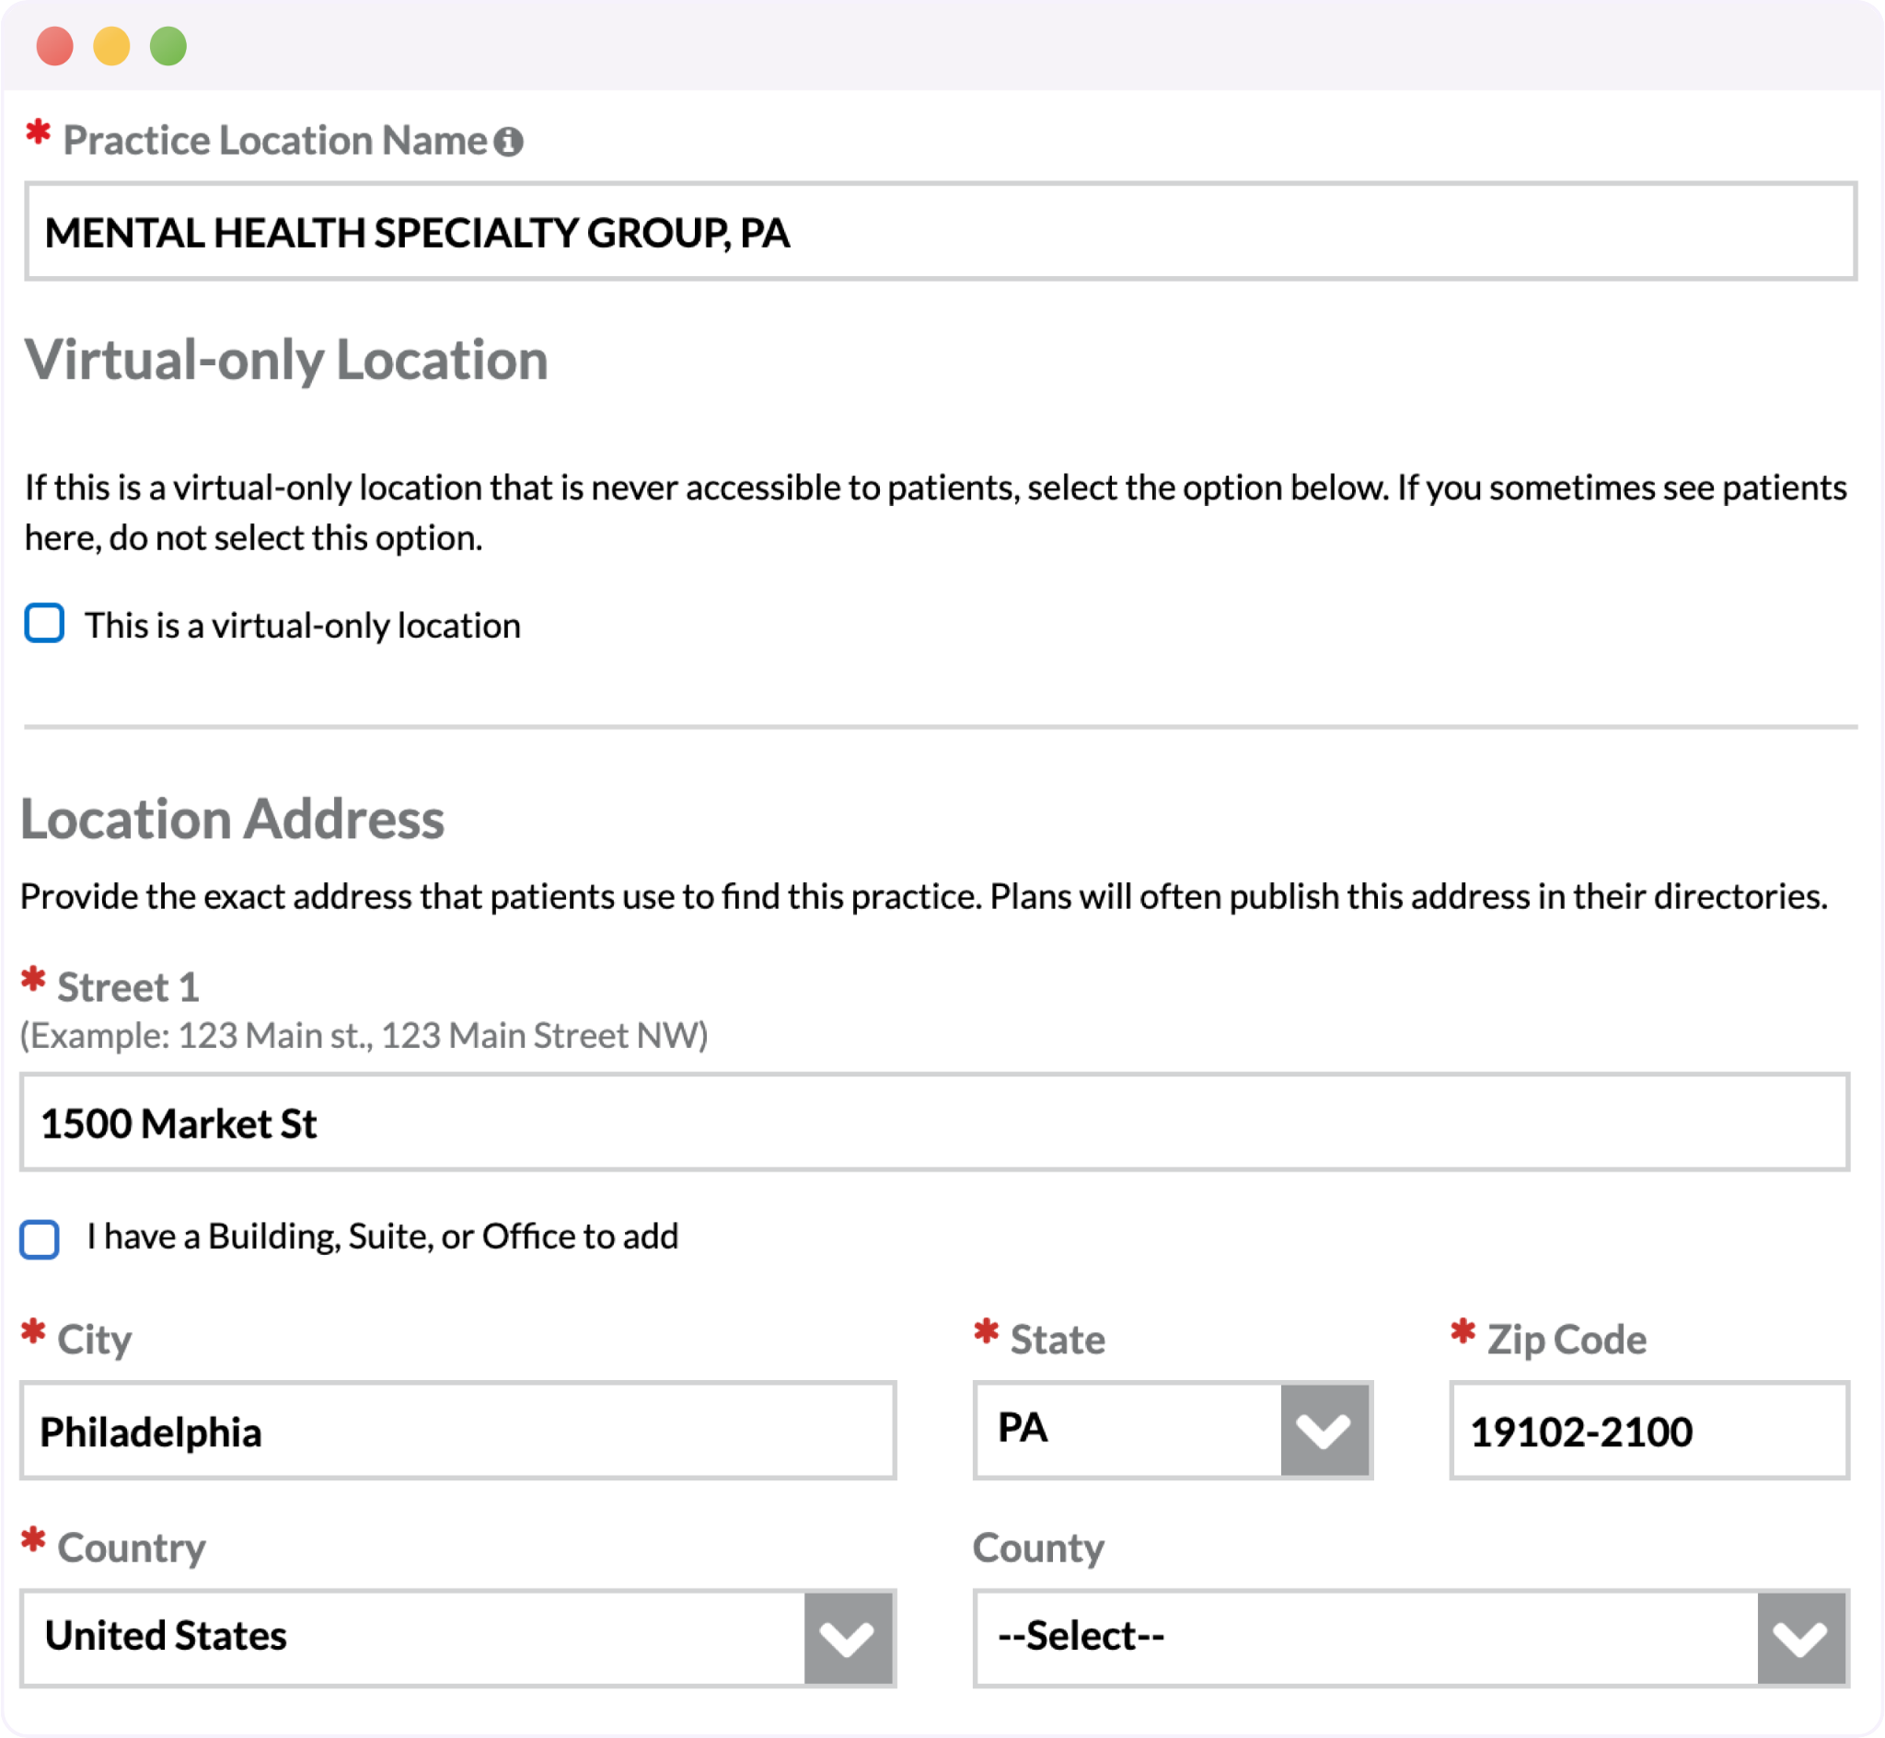Click the yellow minimize window button

[x=111, y=46]
